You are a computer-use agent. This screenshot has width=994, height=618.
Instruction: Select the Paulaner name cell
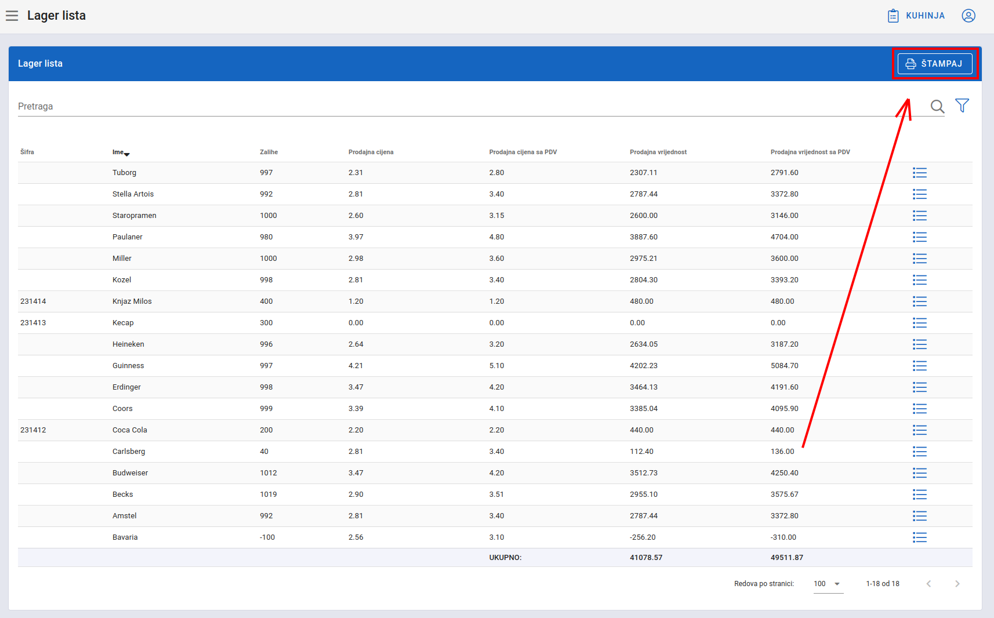pyautogui.click(x=128, y=237)
